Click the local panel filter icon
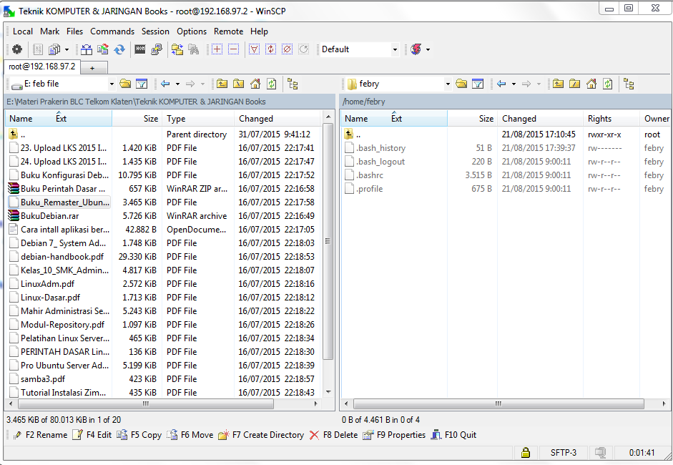 coord(142,84)
